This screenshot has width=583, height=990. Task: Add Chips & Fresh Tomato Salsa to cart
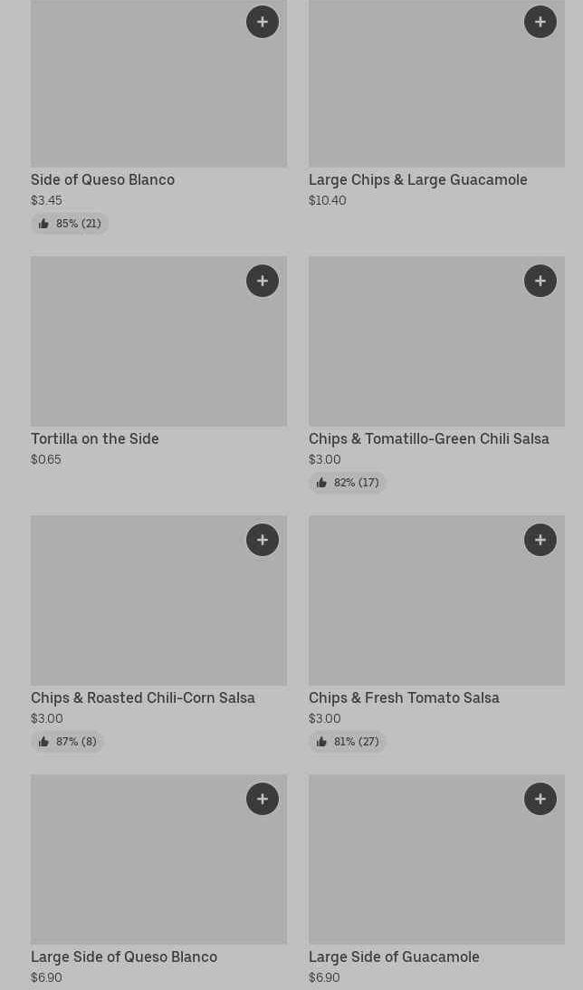click(x=540, y=540)
